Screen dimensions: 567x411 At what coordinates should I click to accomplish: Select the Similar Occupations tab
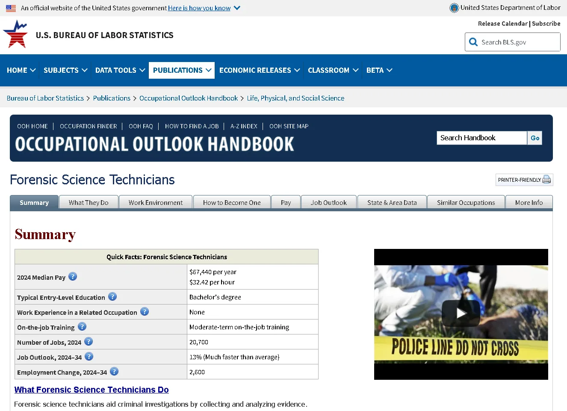[x=466, y=203]
